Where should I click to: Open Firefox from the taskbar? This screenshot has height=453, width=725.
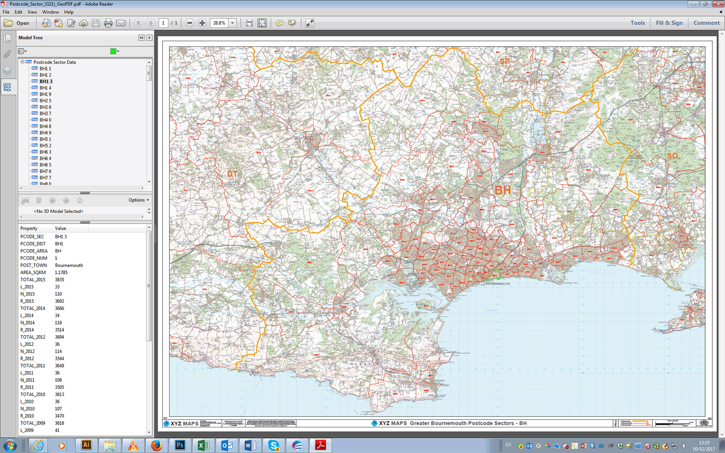157,445
